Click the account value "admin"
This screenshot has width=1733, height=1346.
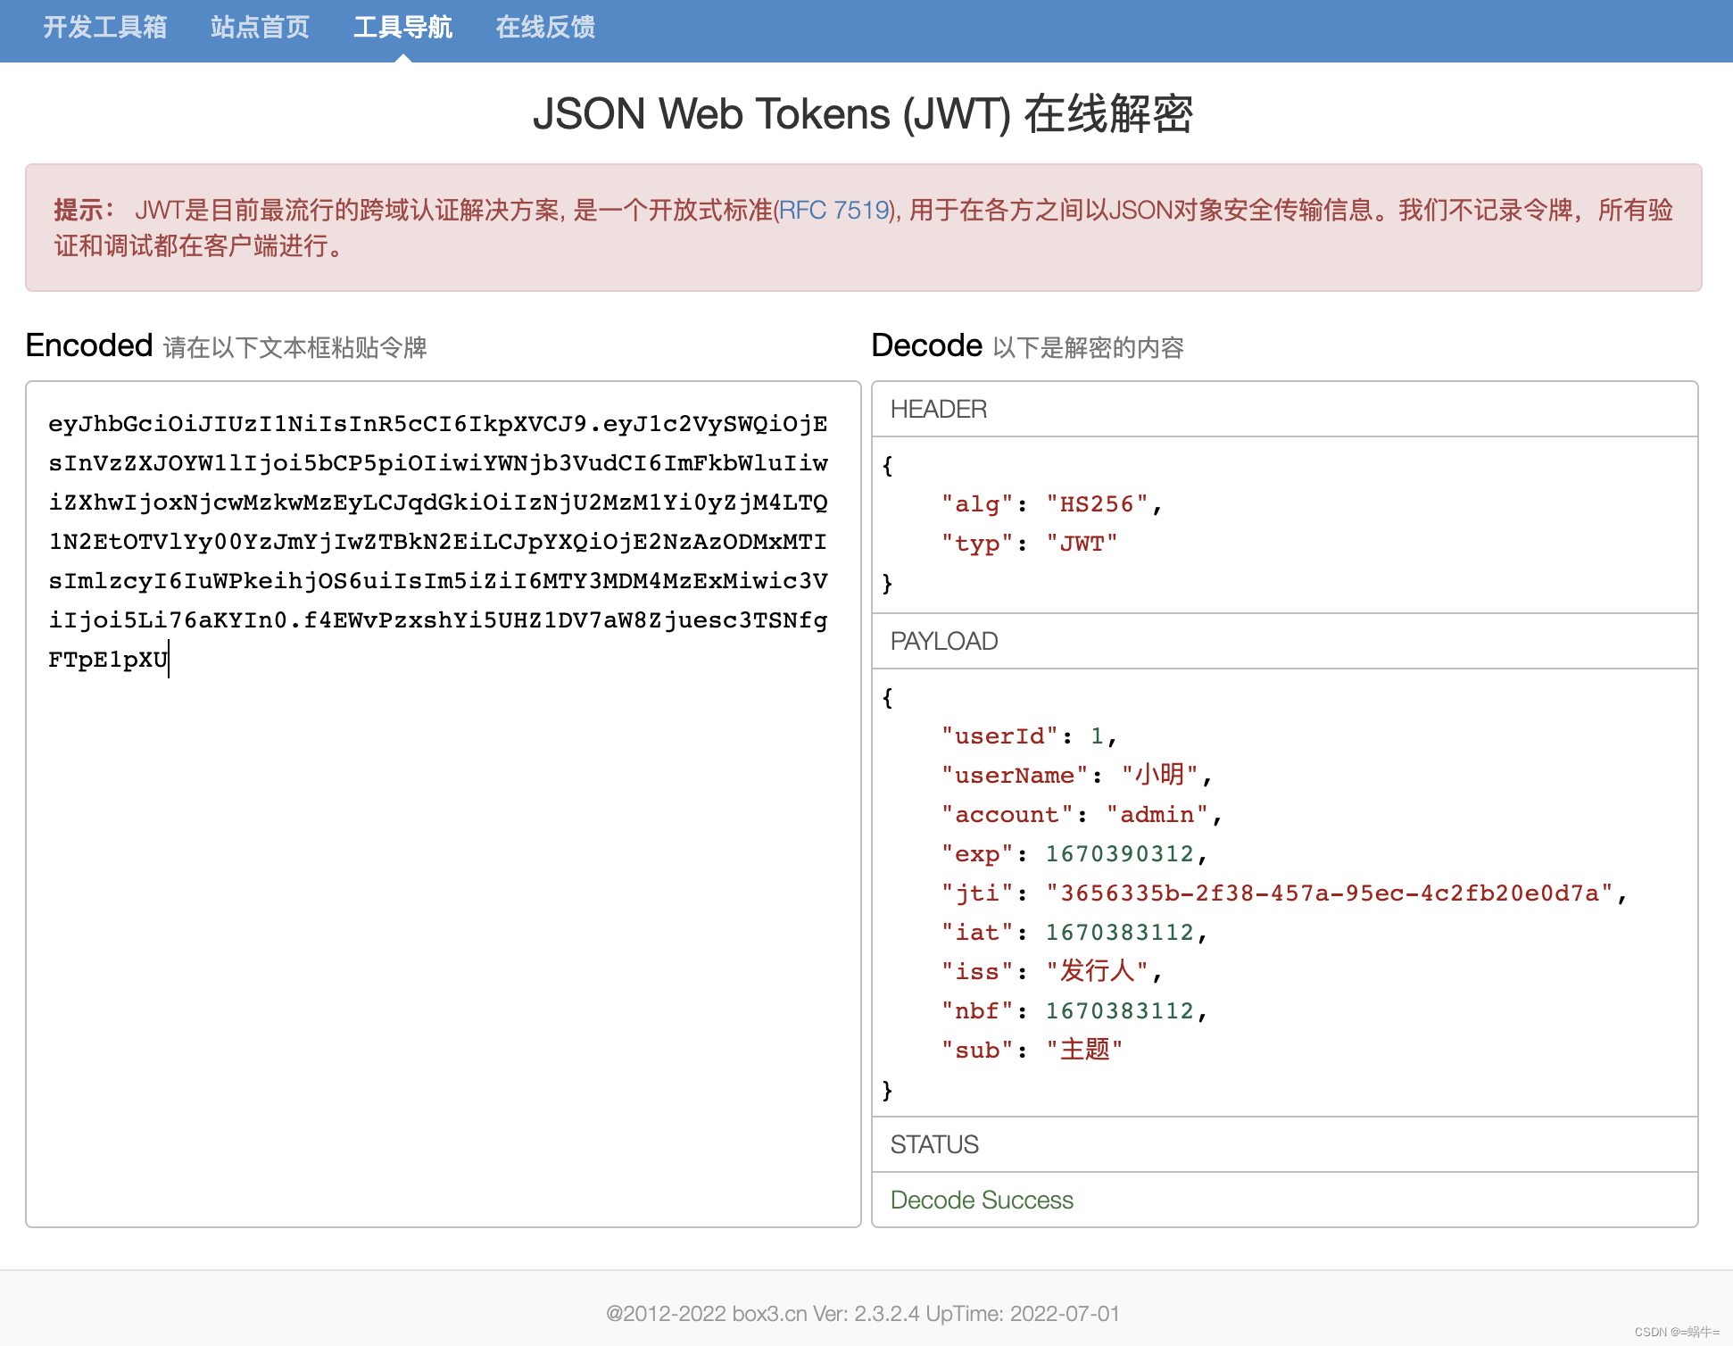tap(1157, 815)
